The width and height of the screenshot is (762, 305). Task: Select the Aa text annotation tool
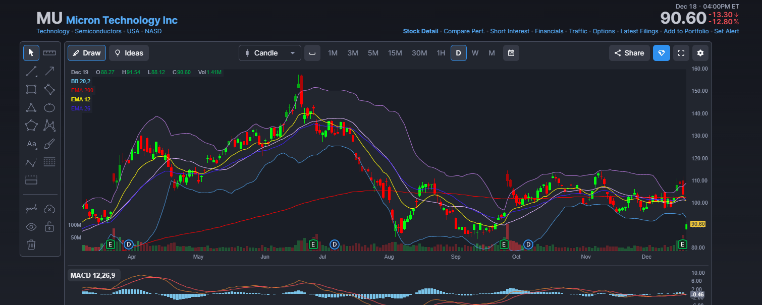click(x=31, y=144)
